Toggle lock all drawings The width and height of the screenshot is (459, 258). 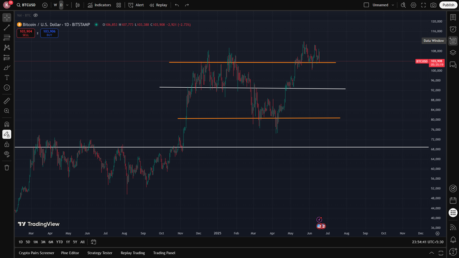[x=7, y=144]
